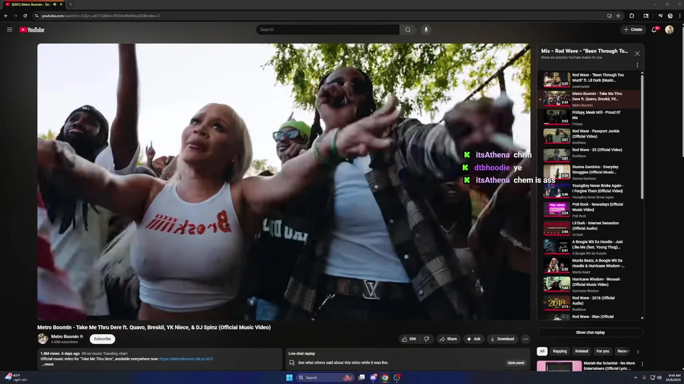
Task: Click the playlist panel scrollbar
Action: 642,136
